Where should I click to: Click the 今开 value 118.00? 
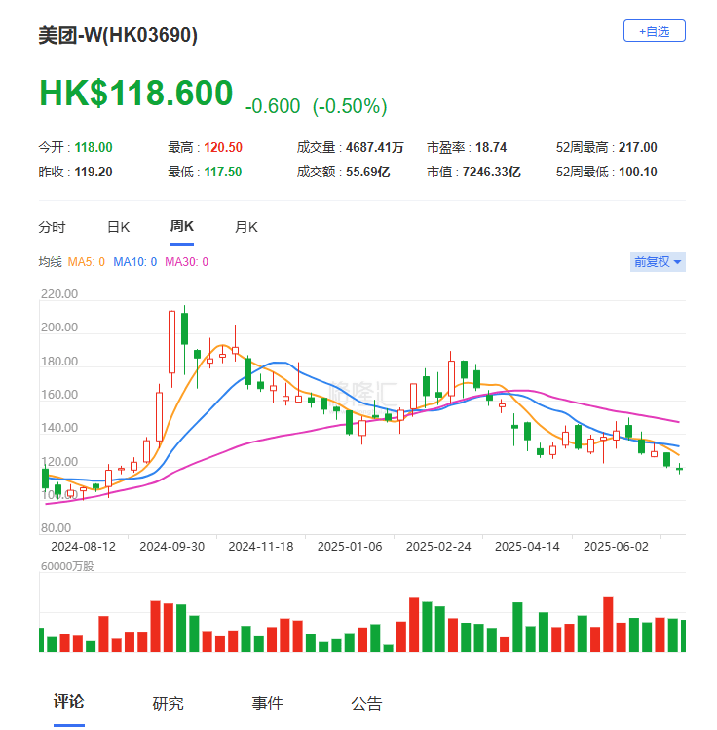coord(94,147)
